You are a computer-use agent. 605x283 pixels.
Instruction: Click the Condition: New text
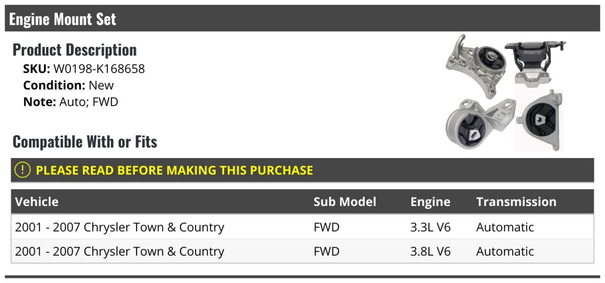[x=69, y=85]
